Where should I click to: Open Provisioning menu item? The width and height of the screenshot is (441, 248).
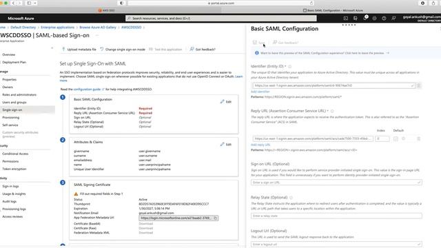(11, 118)
